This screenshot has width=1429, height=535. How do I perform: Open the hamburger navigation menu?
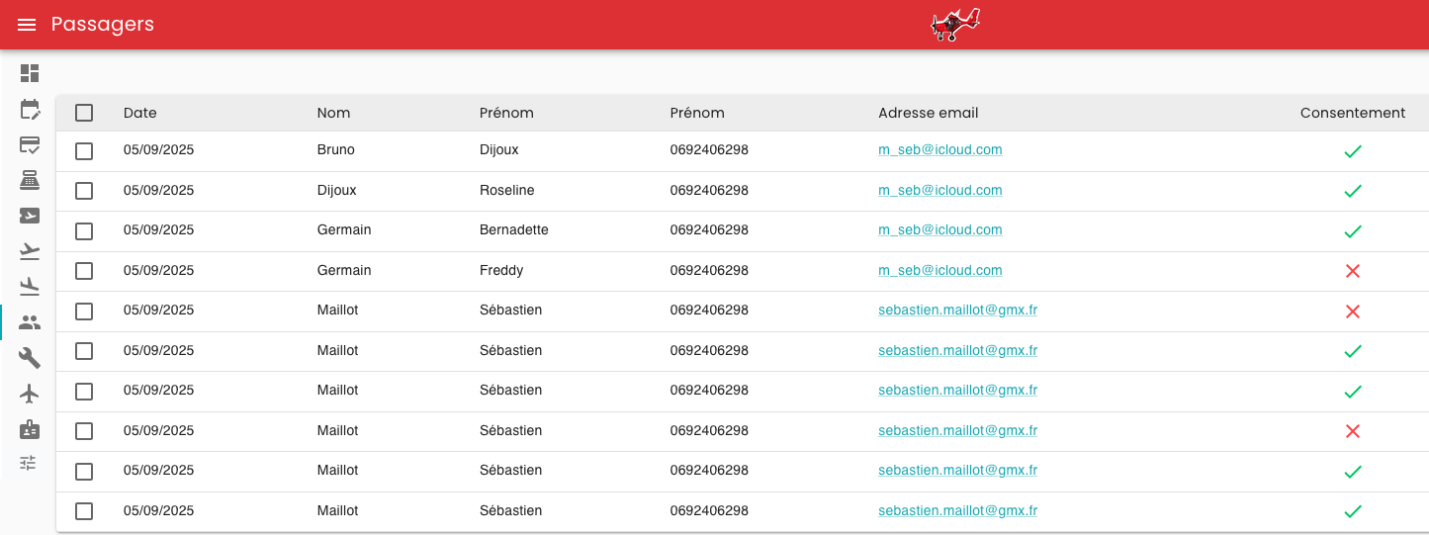[x=27, y=25]
